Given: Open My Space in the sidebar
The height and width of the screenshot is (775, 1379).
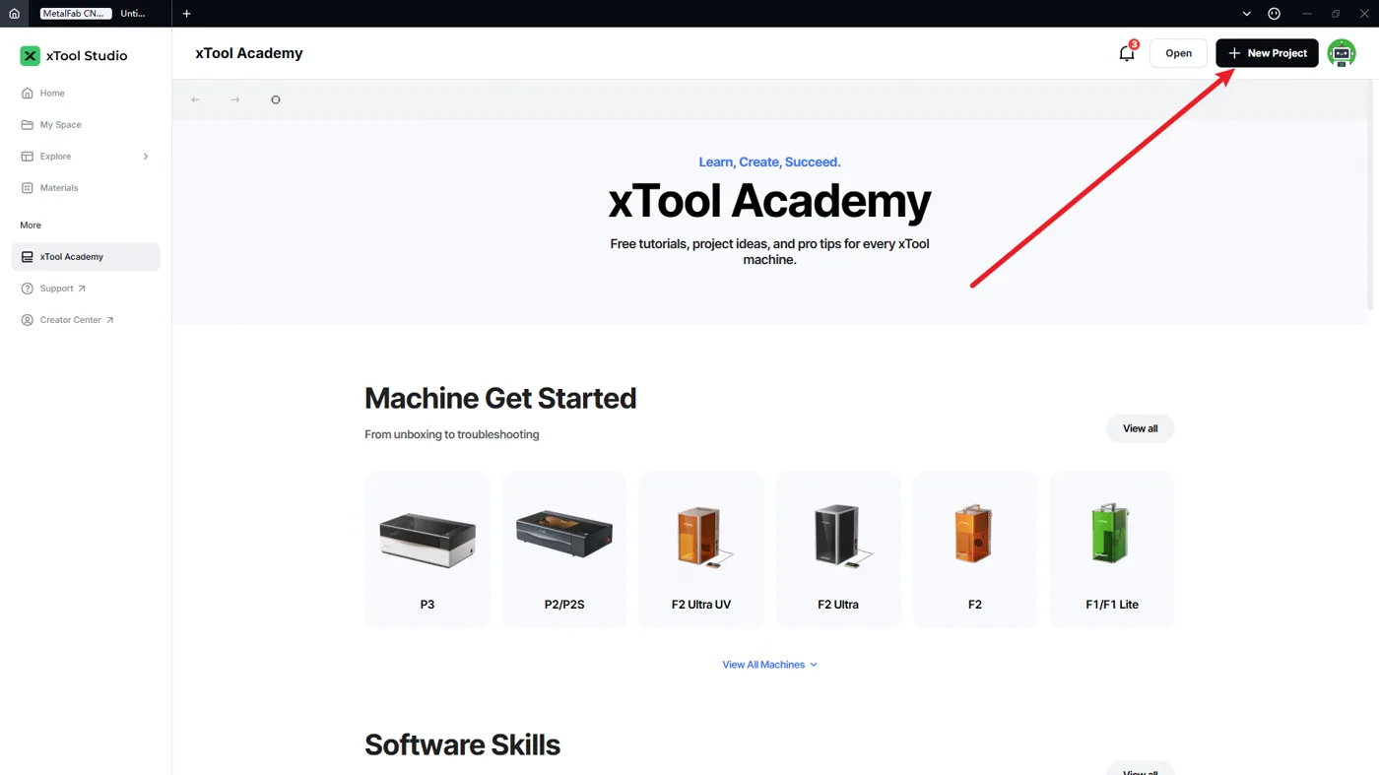Looking at the screenshot, I should pyautogui.click(x=86, y=125).
